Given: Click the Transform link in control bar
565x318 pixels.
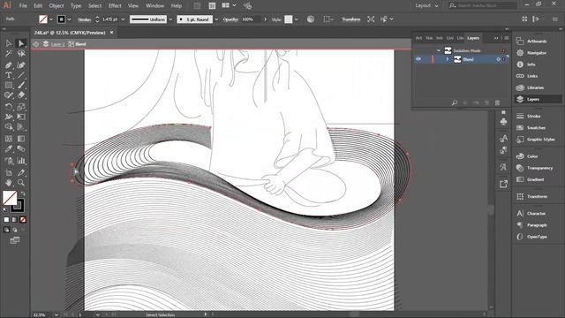Looking at the screenshot, I should tap(351, 19).
